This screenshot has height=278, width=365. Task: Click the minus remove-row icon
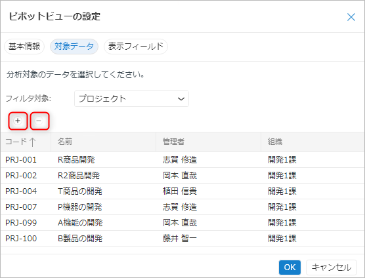coord(39,121)
